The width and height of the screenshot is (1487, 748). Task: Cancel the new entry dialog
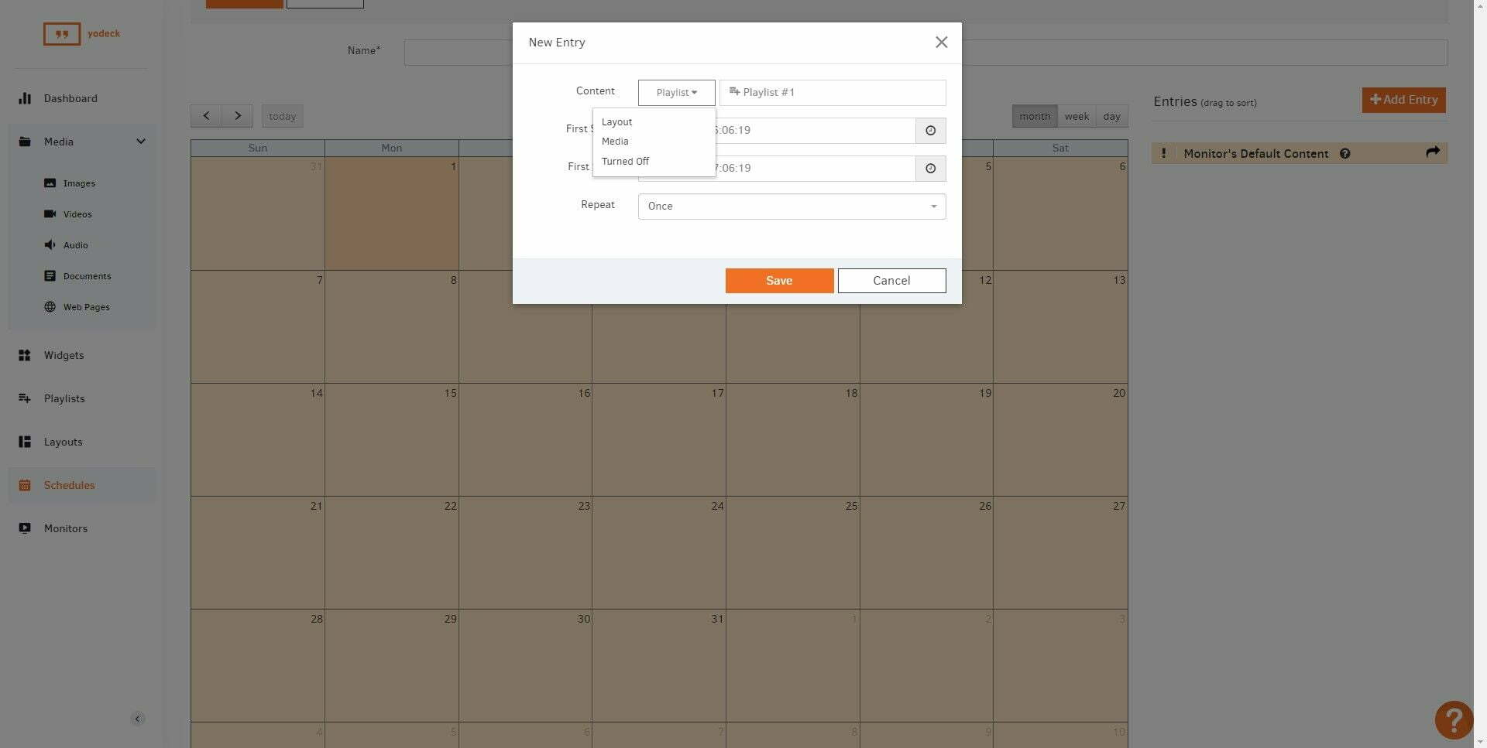(x=891, y=281)
